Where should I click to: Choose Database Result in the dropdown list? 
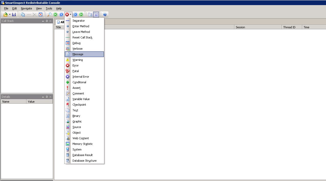(82, 155)
